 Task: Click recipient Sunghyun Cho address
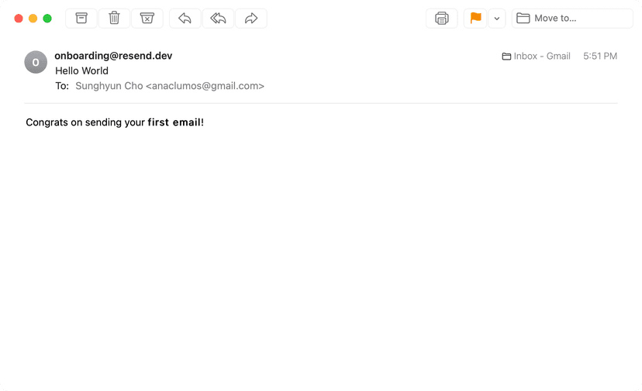(x=170, y=86)
